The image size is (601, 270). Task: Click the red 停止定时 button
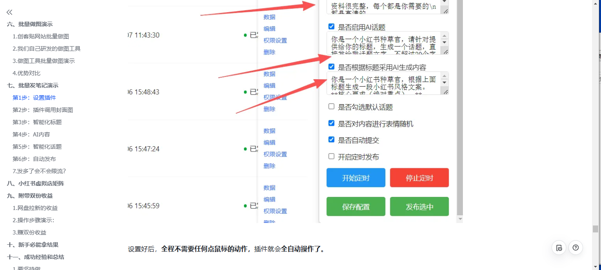[419, 178]
